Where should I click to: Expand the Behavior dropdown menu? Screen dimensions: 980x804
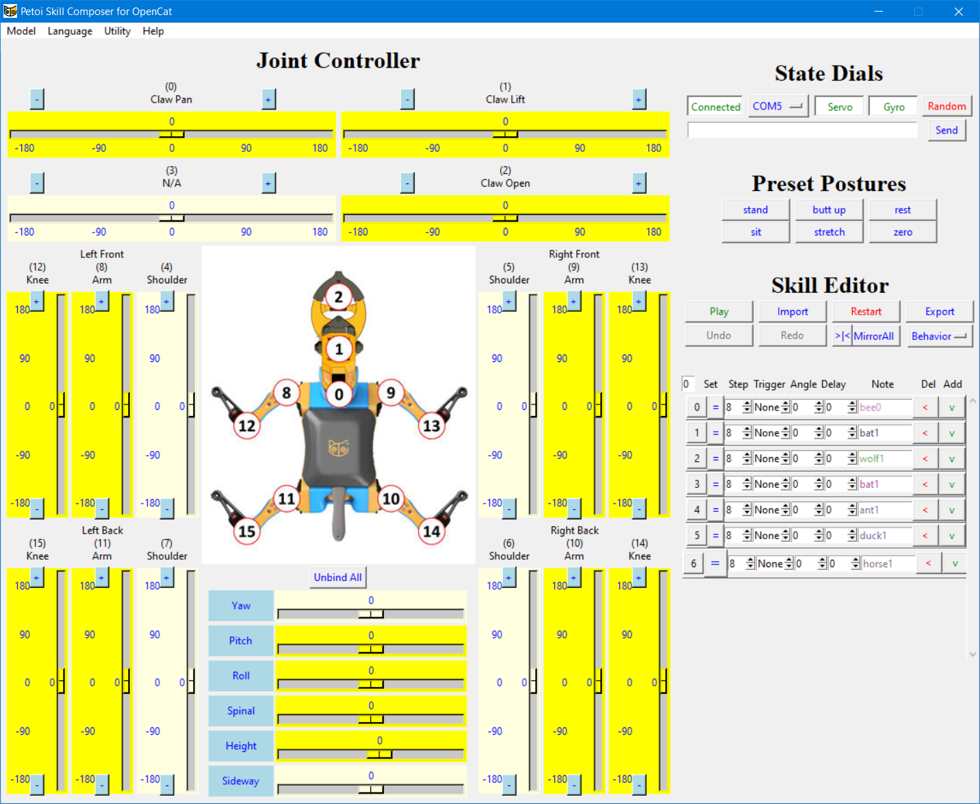pos(939,336)
